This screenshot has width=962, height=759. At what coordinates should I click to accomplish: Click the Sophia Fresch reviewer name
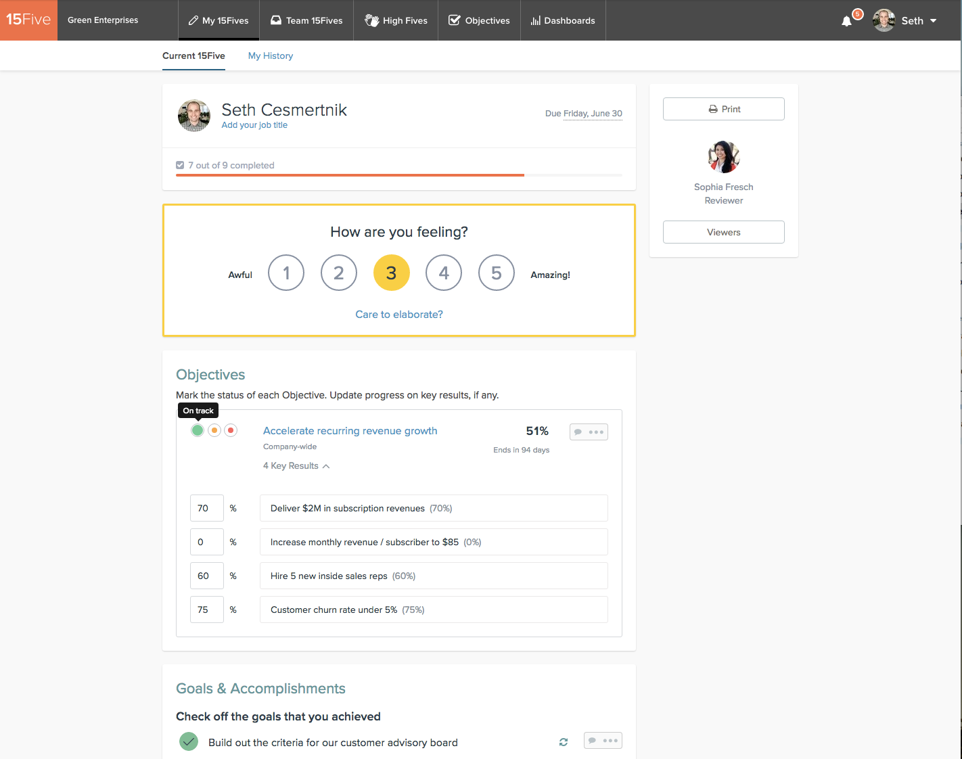(x=724, y=187)
